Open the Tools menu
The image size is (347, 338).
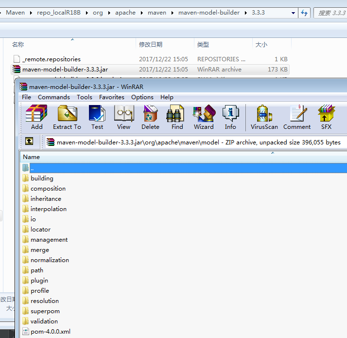click(x=84, y=97)
